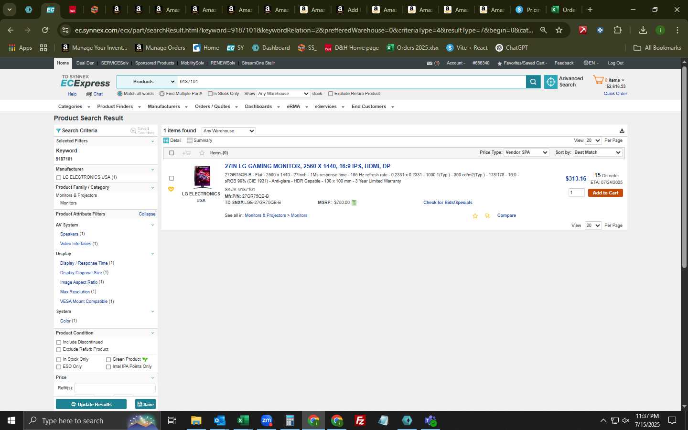The height and width of the screenshot is (430, 688).
Task: Check LG ELECTRONICS USA manufacturer filter
Action: coord(59,177)
